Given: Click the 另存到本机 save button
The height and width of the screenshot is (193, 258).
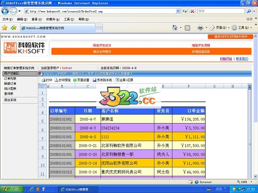Looking at the screenshot, I should click(x=102, y=80).
